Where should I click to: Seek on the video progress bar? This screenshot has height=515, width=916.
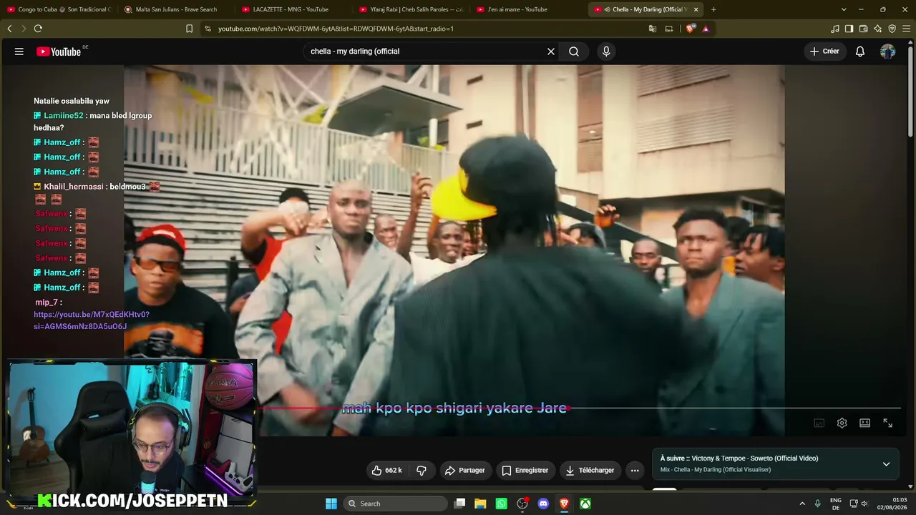pyautogui.click(x=578, y=408)
